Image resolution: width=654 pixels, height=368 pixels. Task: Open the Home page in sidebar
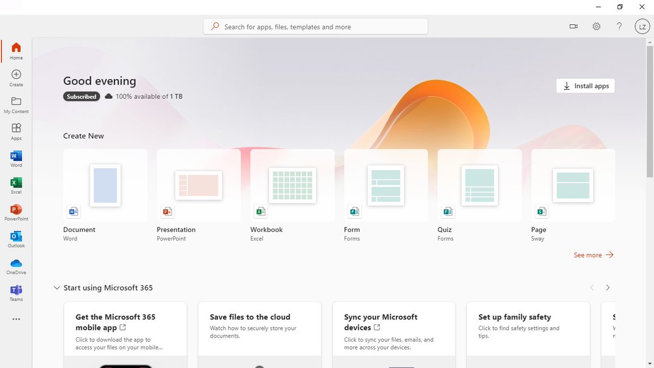point(16,51)
